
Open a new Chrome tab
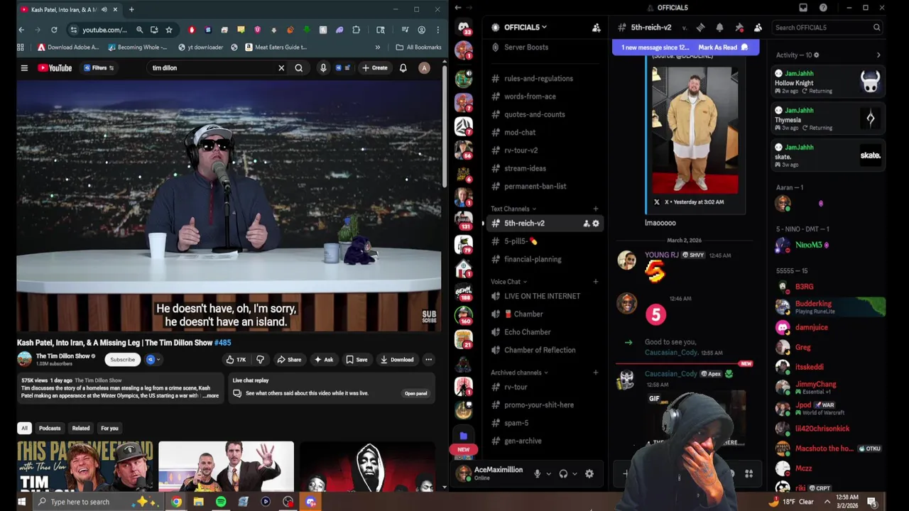(131, 9)
